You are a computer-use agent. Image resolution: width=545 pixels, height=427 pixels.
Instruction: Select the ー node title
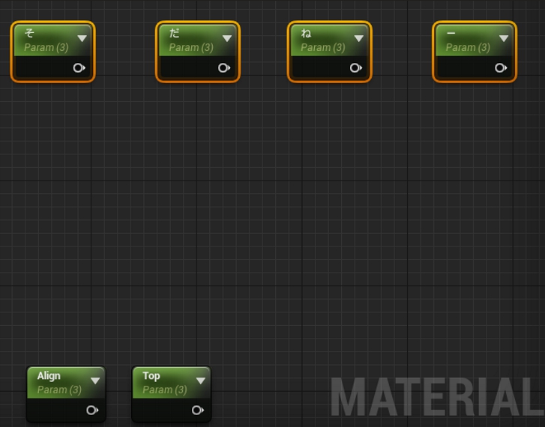[x=451, y=33]
